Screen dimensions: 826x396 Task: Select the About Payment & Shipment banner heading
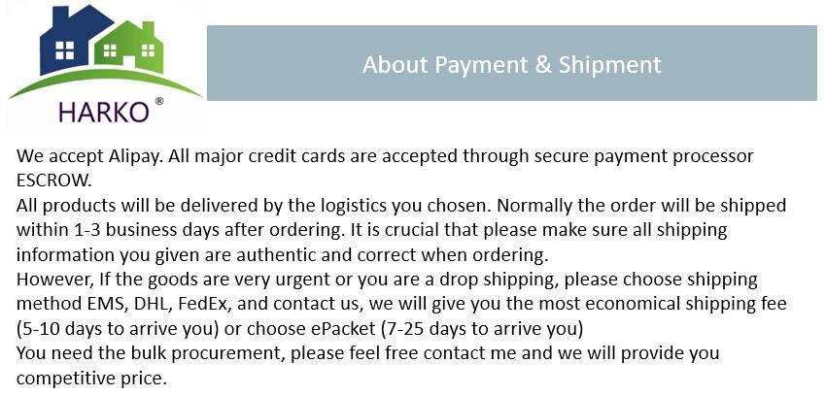click(x=511, y=65)
